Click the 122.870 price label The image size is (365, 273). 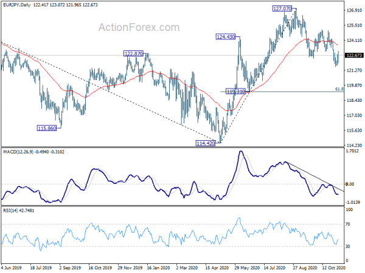133,54
